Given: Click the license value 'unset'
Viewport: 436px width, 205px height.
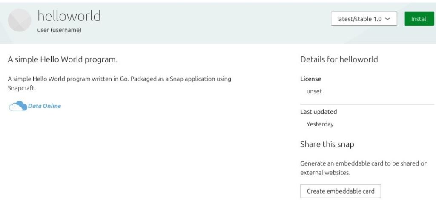Looking at the screenshot, I should click(x=314, y=91).
